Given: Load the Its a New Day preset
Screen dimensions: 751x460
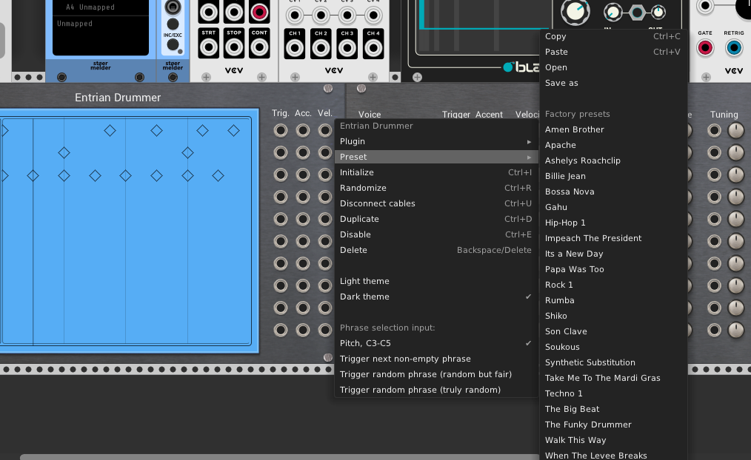Looking at the screenshot, I should point(613,254).
